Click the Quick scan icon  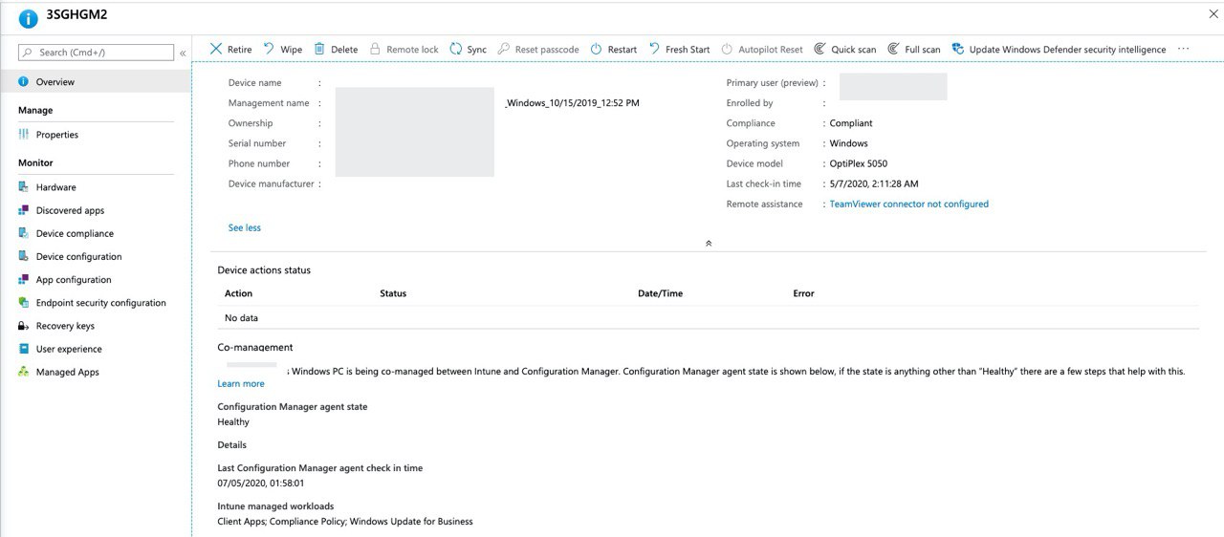coord(820,49)
